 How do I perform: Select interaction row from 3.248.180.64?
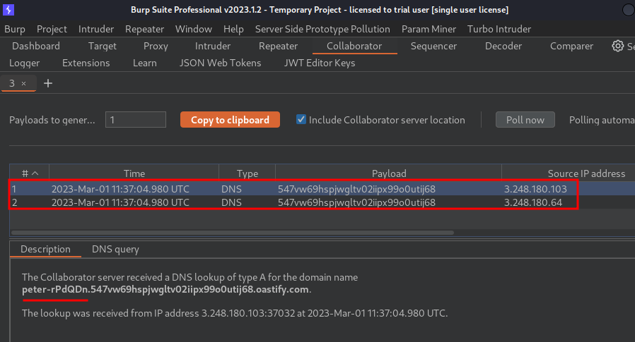point(322,202)
